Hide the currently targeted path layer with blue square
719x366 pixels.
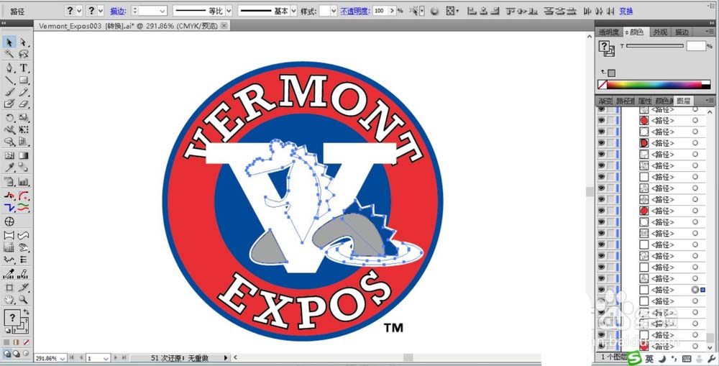click(601, 290)
